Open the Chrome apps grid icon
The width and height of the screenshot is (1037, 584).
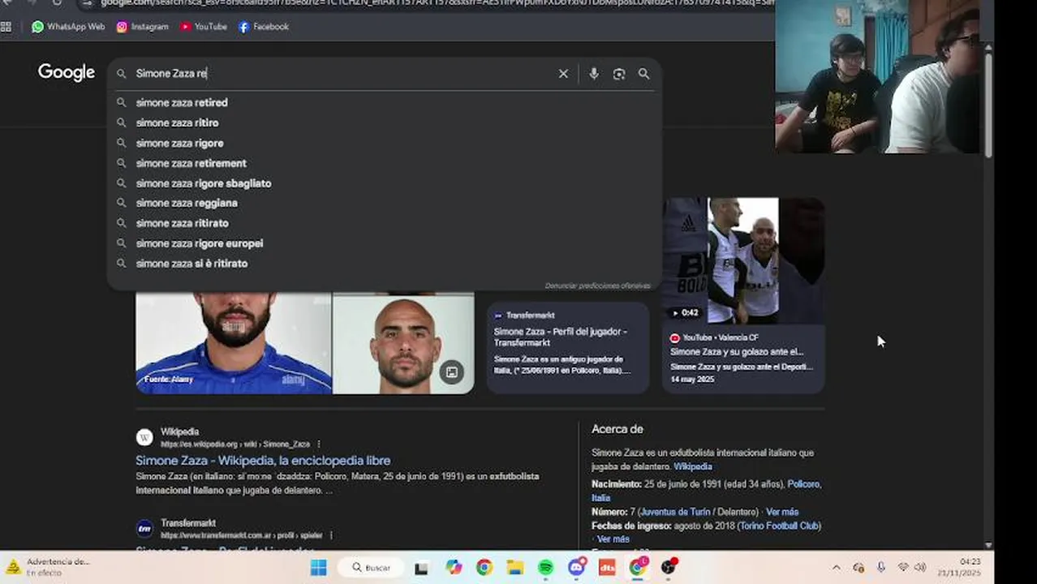coord(6,27)
